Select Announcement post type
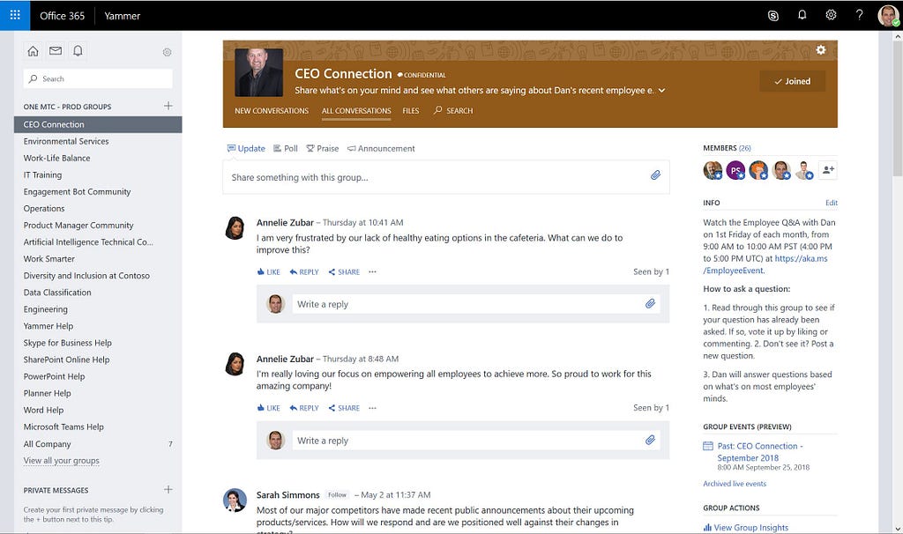The height and width of the screenshot is (534, 903). click(x=381, y=148)
